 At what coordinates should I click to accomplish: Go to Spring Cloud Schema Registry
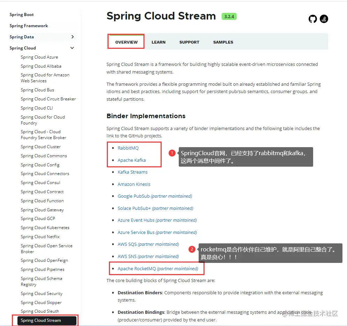click(x=42, y=282)
